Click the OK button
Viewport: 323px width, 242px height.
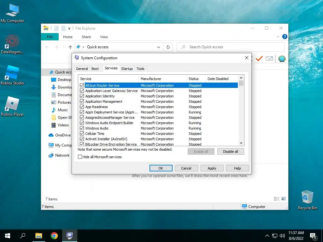pos(161,168)
